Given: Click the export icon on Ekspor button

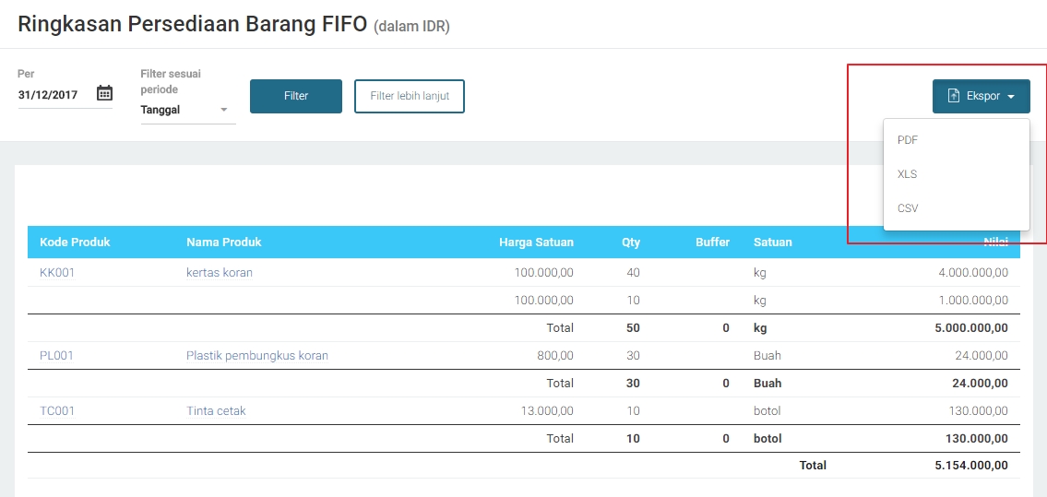Looking at the screenshot, I should point(954,96).
